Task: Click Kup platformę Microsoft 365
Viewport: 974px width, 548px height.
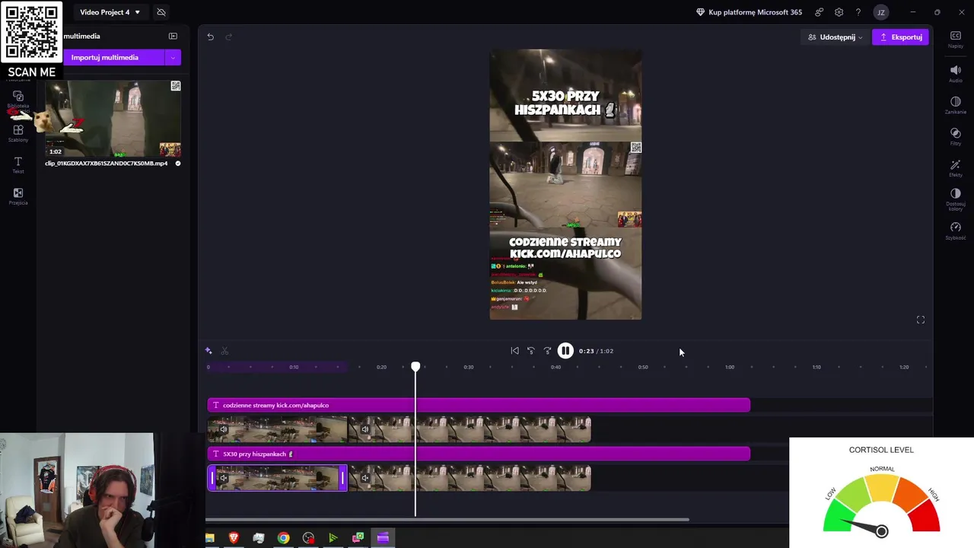Action: (x=749, y=12)
